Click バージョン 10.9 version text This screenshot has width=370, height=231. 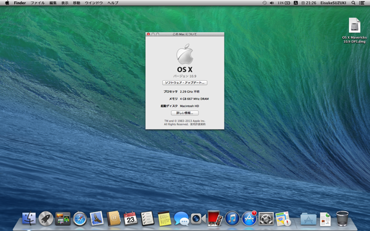coord(185,76)
